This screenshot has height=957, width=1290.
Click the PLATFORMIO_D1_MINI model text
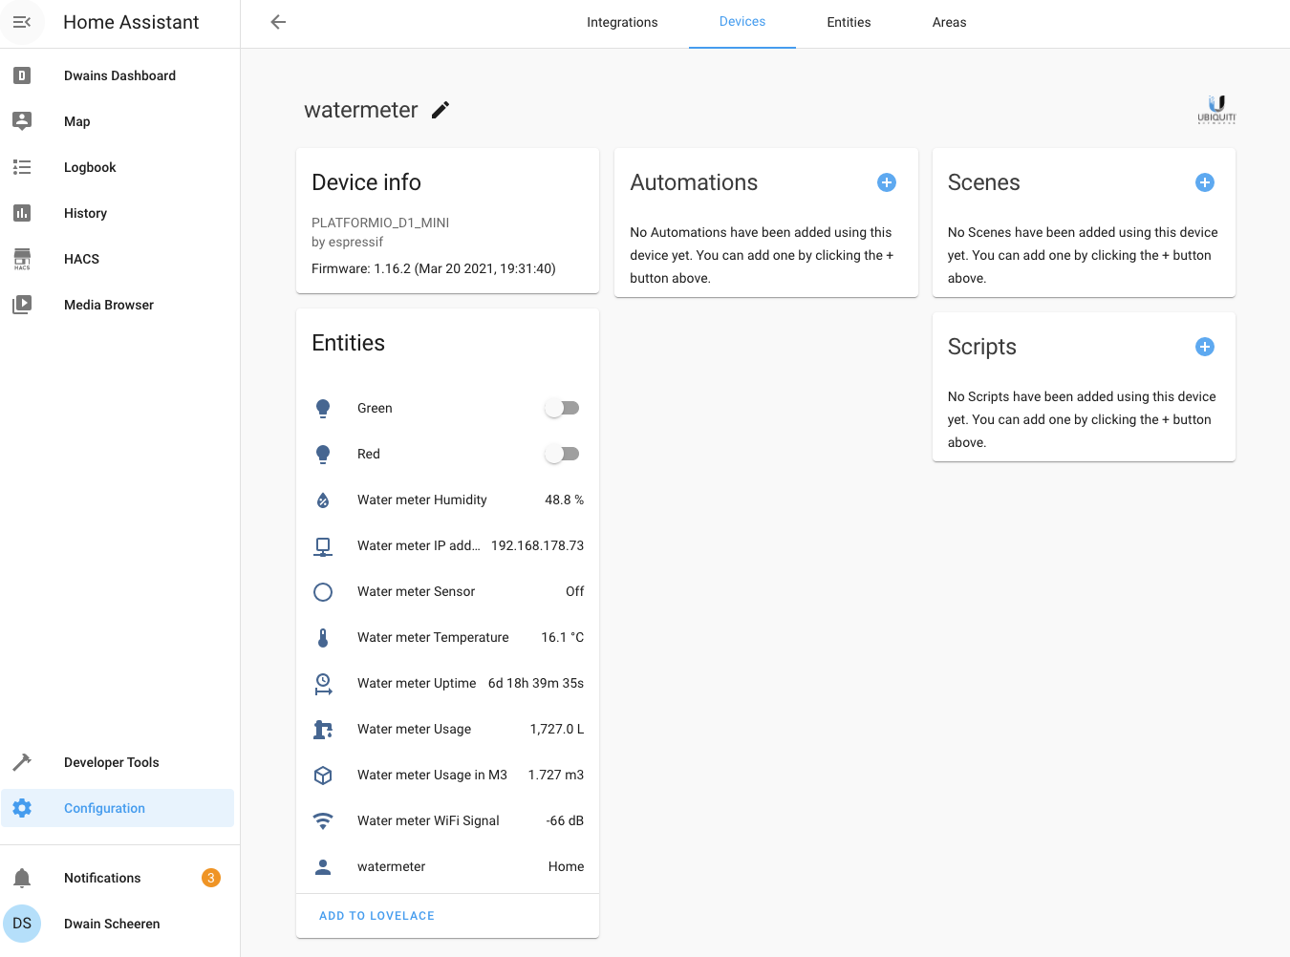pyautogui.click(x=380, y=223)
